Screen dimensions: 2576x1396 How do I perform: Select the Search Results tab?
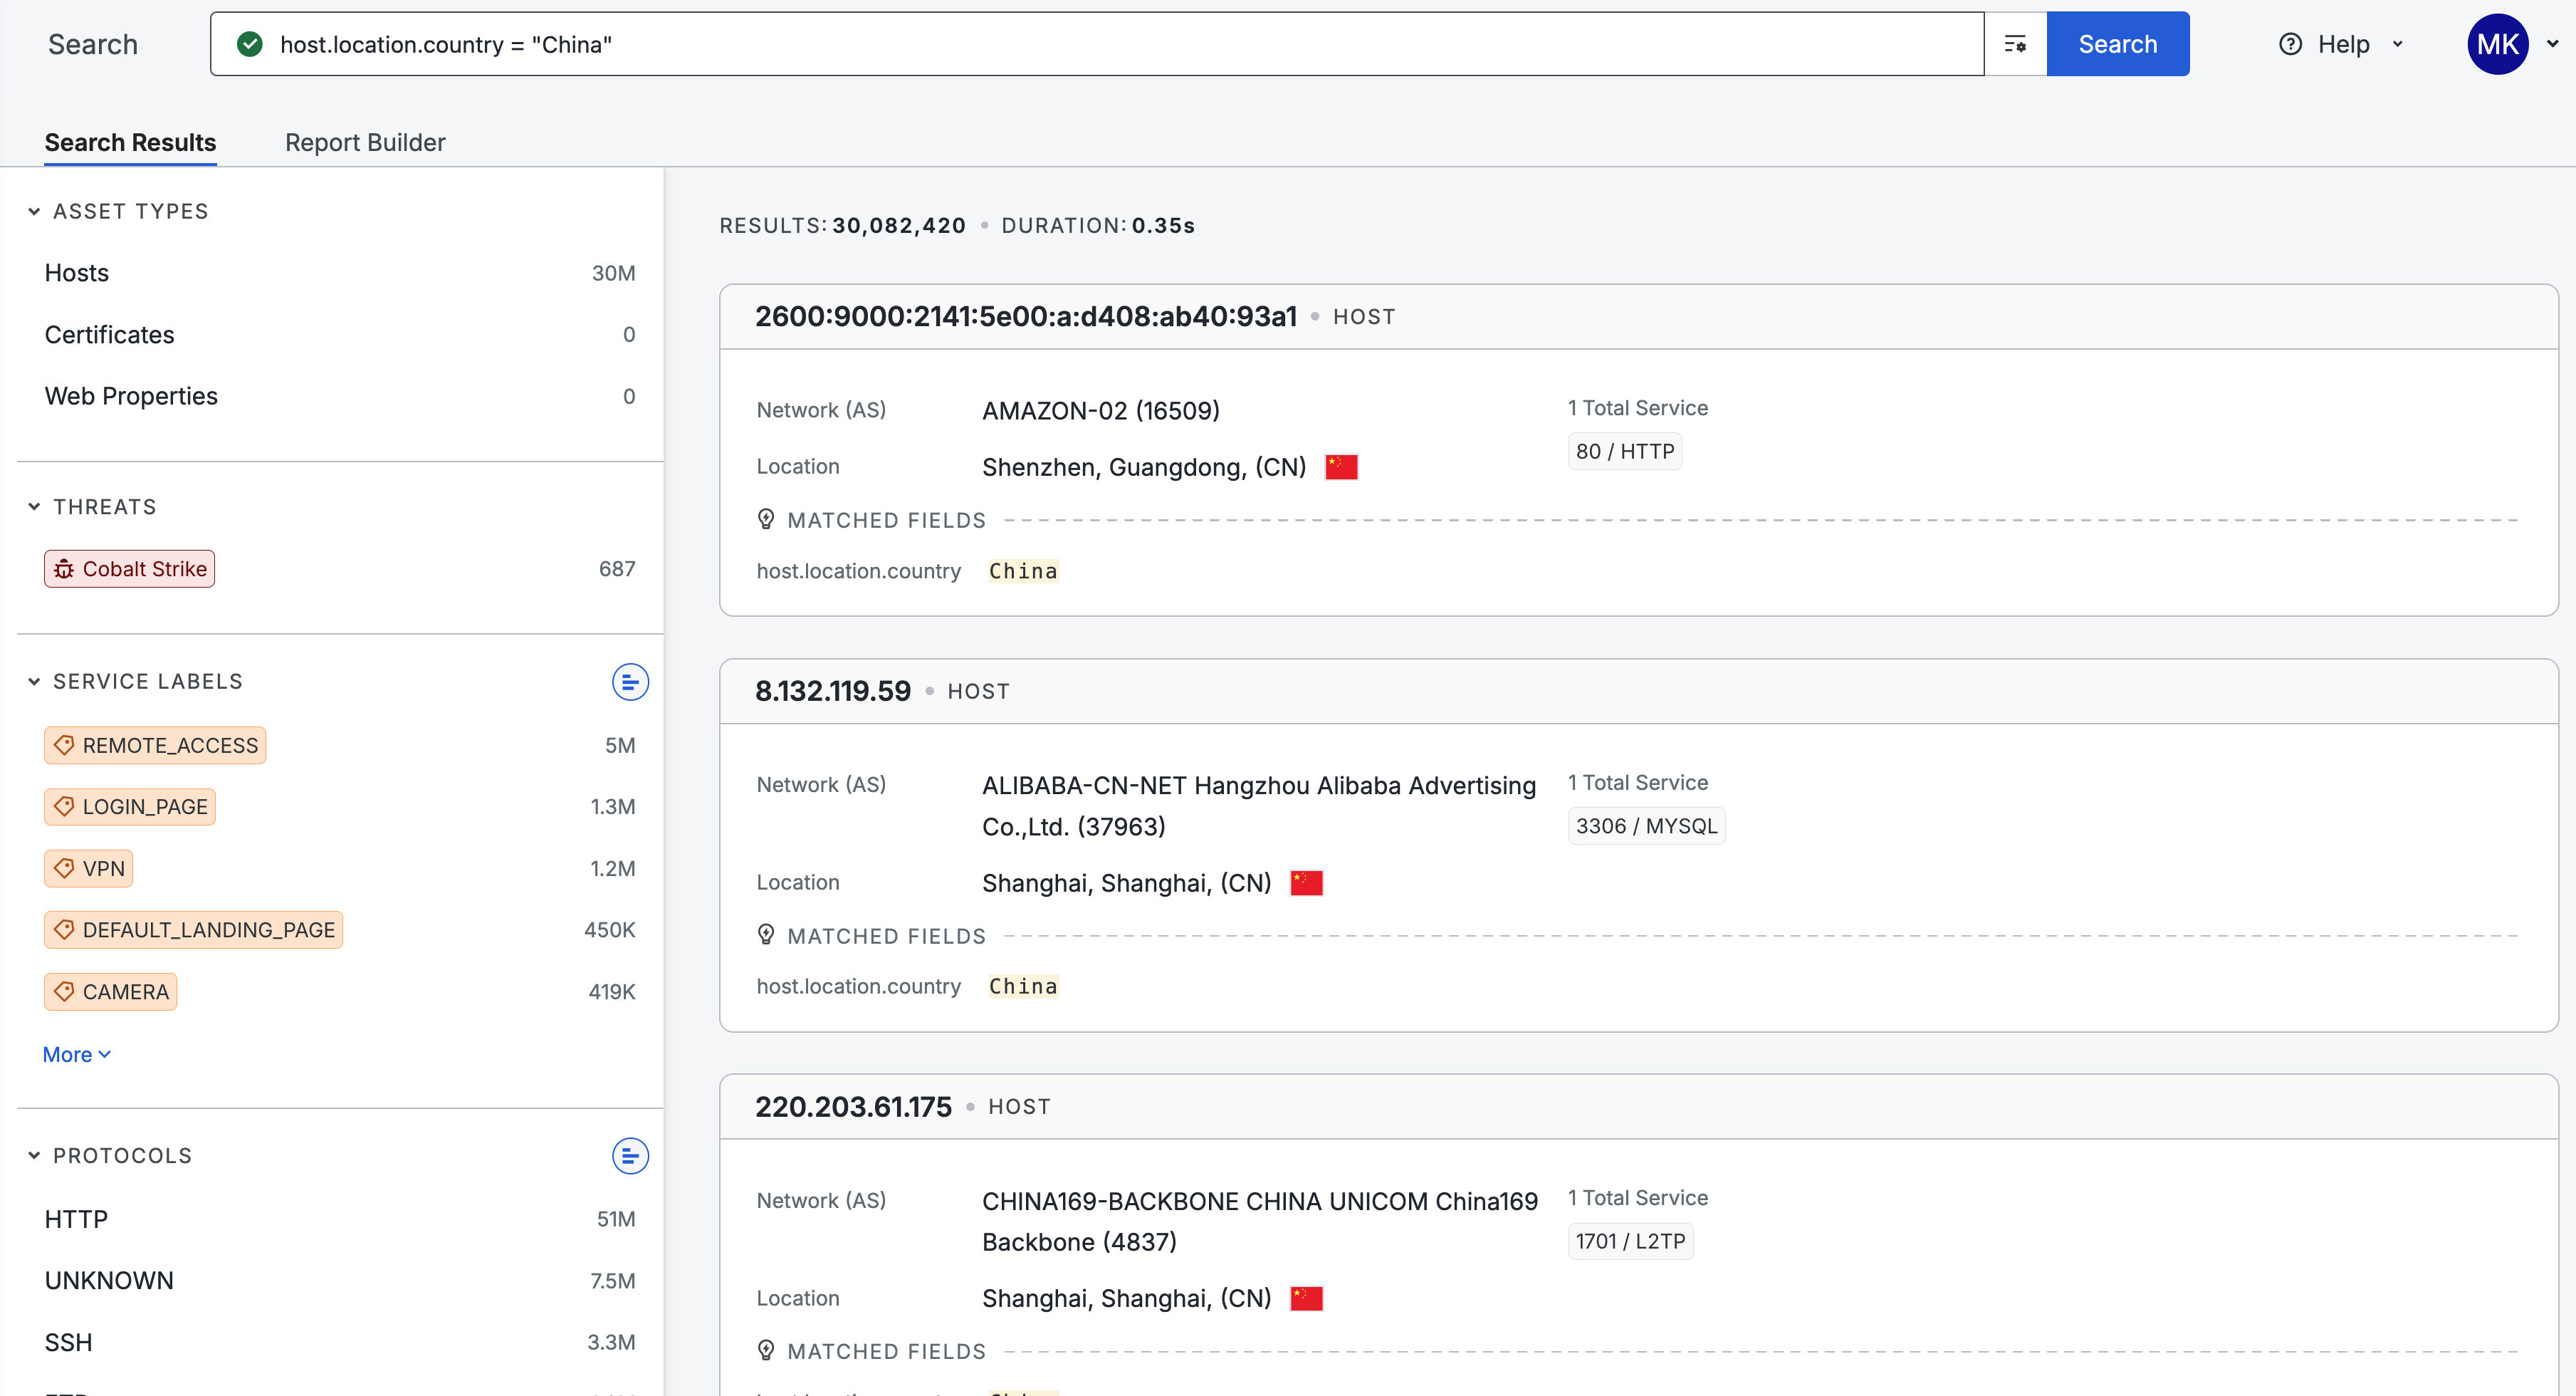pyautogui.click(x=130, y=142)
